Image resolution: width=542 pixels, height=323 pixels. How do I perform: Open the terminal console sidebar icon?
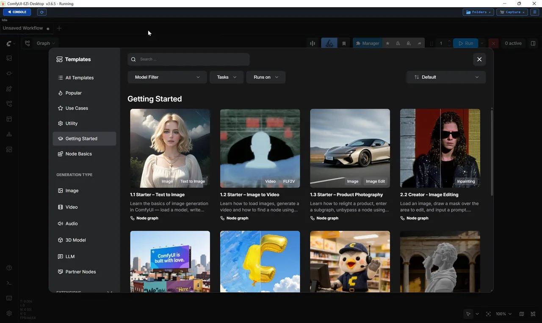click(9, 283)
